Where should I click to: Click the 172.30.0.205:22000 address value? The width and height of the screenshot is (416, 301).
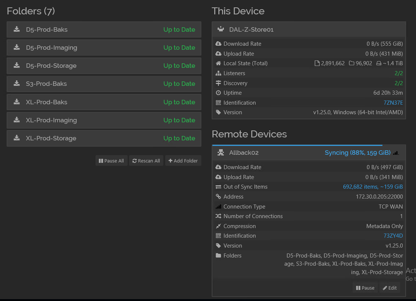point(379,197)
